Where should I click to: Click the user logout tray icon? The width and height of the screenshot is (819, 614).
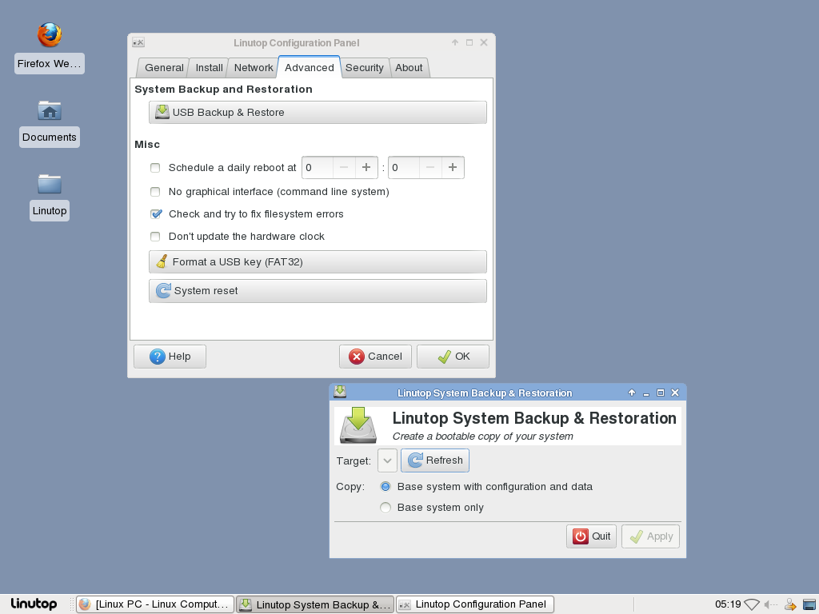click(x=790, y=604)
